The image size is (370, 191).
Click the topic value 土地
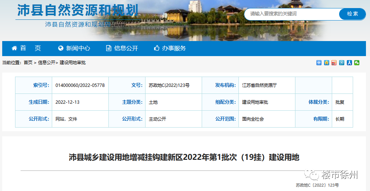[153, 102]
